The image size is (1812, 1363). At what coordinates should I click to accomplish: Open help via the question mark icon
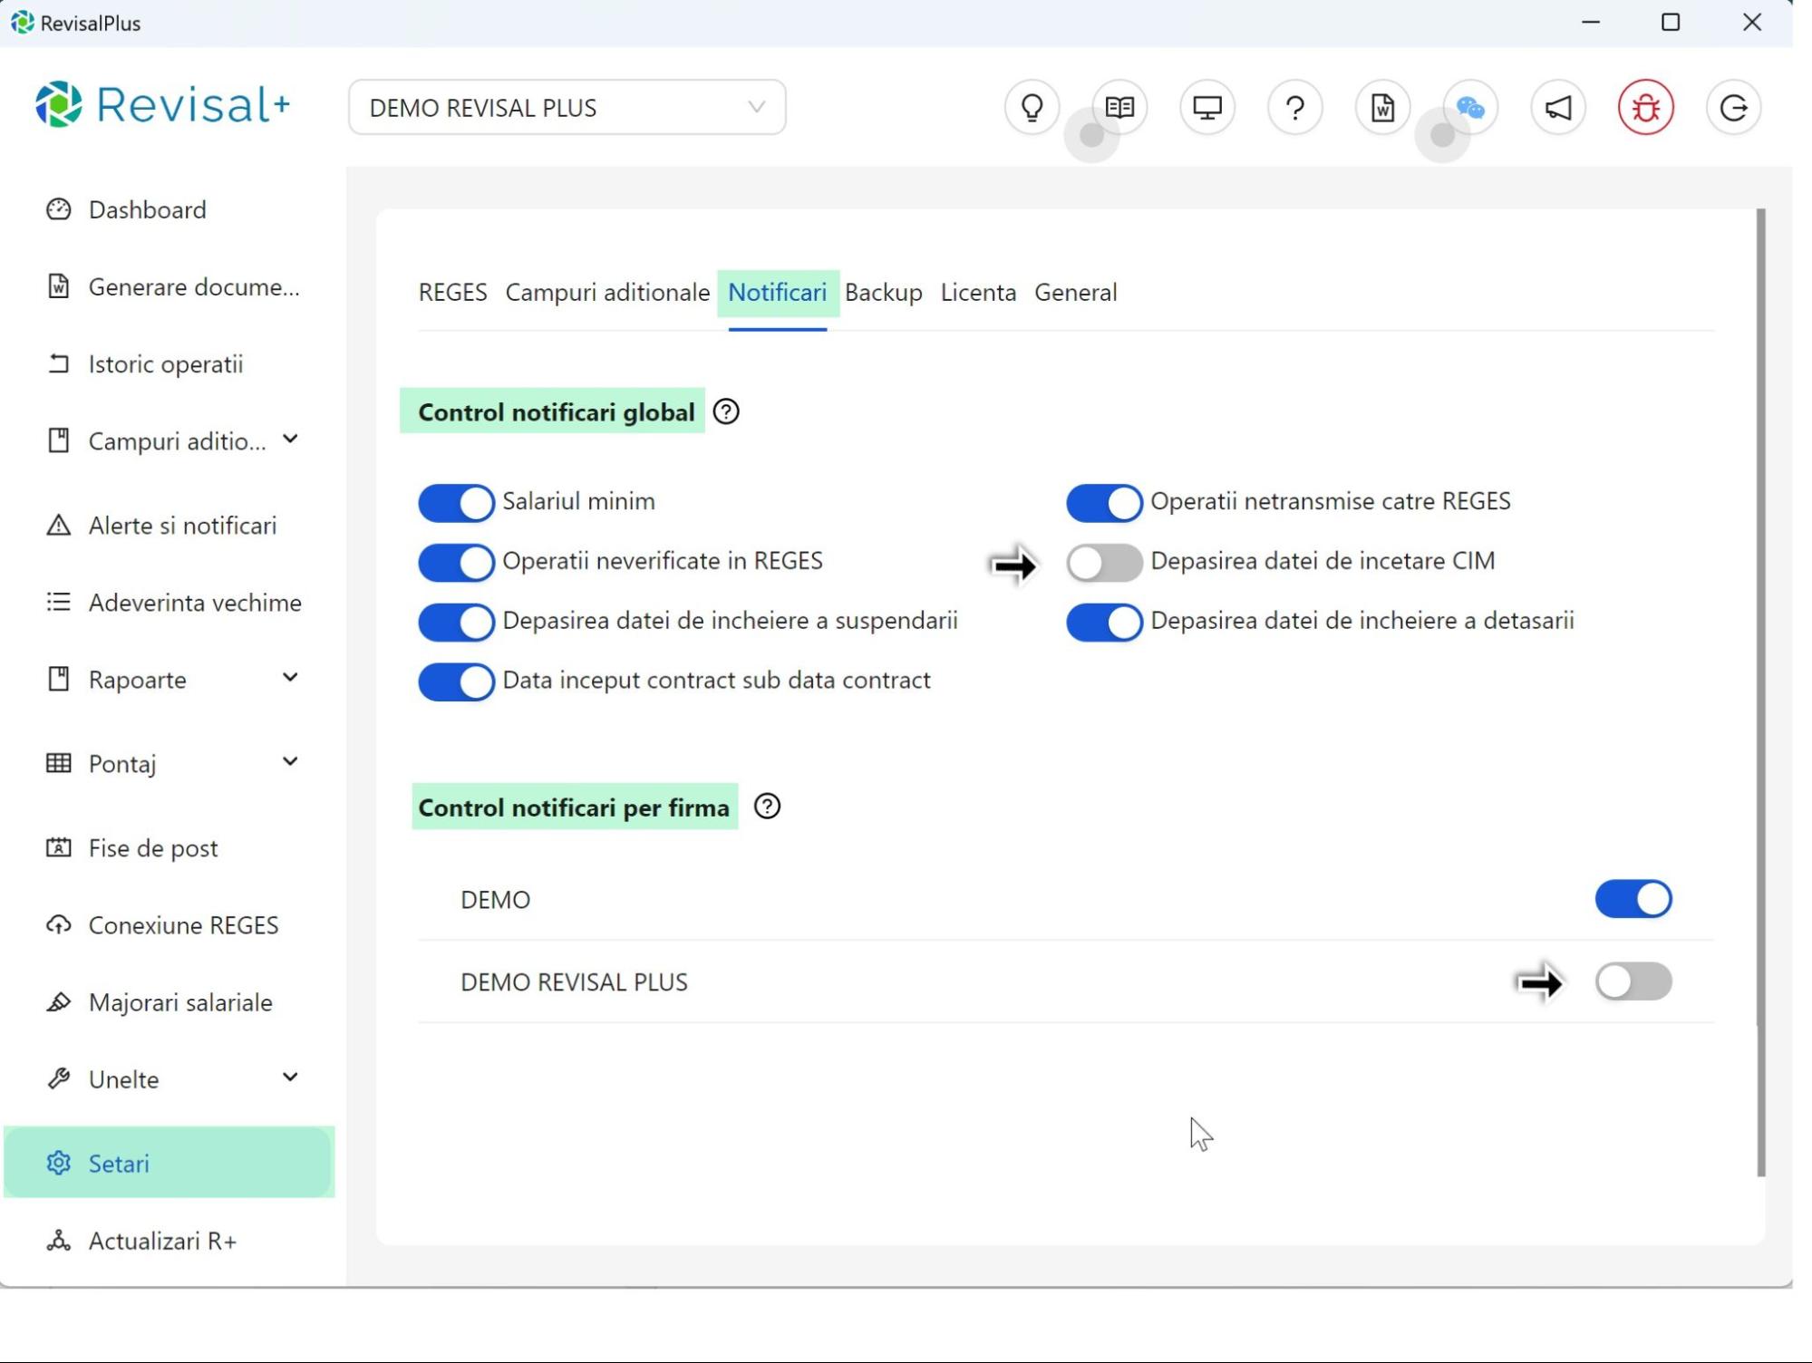click(1294, 107)
